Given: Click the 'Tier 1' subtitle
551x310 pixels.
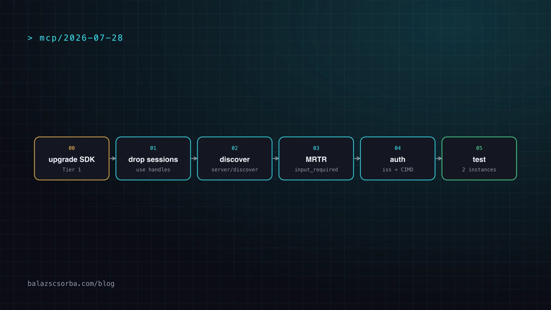Looking at the screenshot, I should pos(72,169).
